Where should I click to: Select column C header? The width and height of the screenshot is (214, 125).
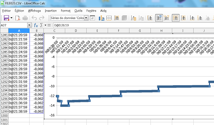54,31
